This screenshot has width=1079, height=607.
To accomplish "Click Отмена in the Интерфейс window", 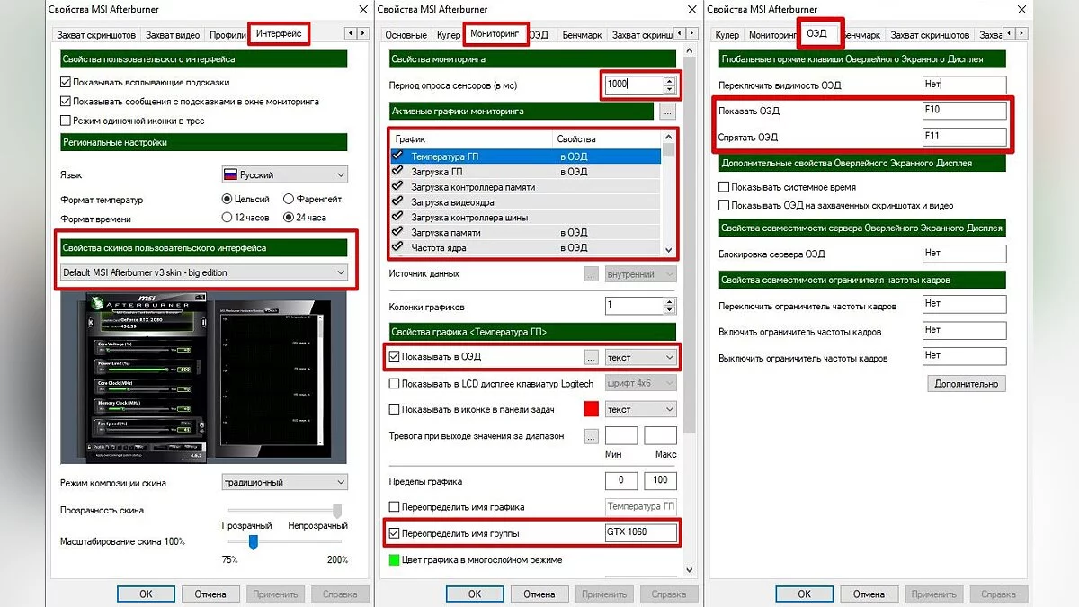I will (210, 594).
